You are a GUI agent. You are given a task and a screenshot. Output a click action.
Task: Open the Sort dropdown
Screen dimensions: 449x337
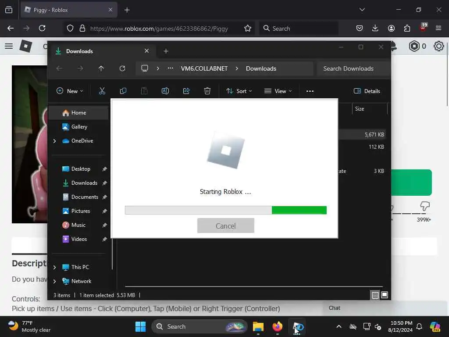click(239, 91)
